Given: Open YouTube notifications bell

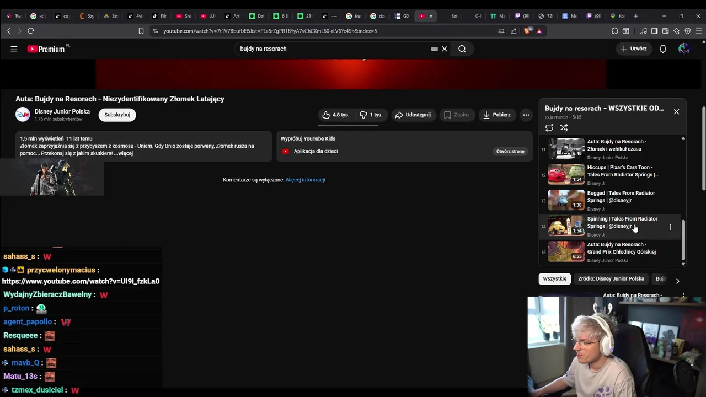Looking at the screenshot, I should coord(663,49).
